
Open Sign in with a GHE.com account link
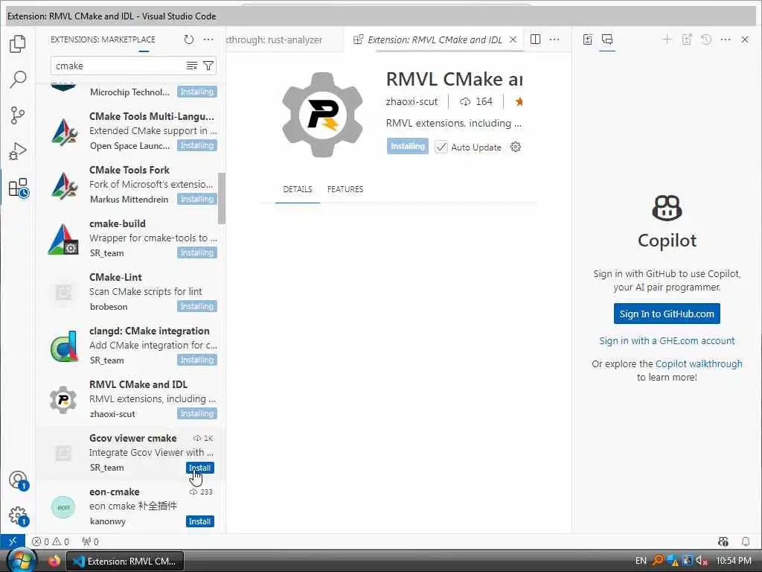pyautogui.click(x=667, y=340)
